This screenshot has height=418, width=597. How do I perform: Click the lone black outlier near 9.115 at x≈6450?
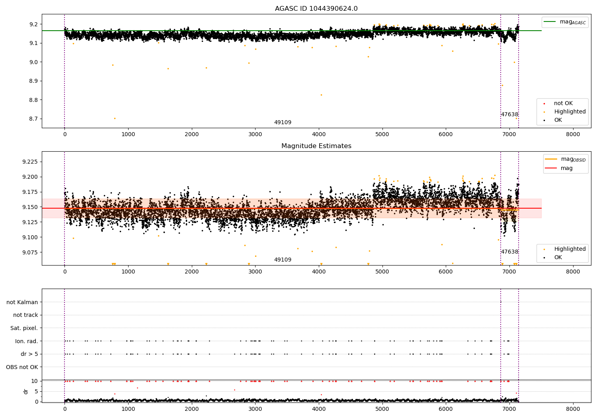(x=474, y=228)
